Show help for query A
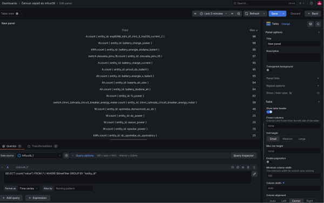The height and width of the screenshot is (203, 324). (x=233, y=167)
